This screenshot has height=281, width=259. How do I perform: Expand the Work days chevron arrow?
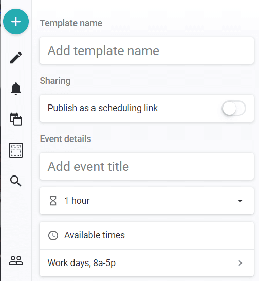click(x=240, y=263)
